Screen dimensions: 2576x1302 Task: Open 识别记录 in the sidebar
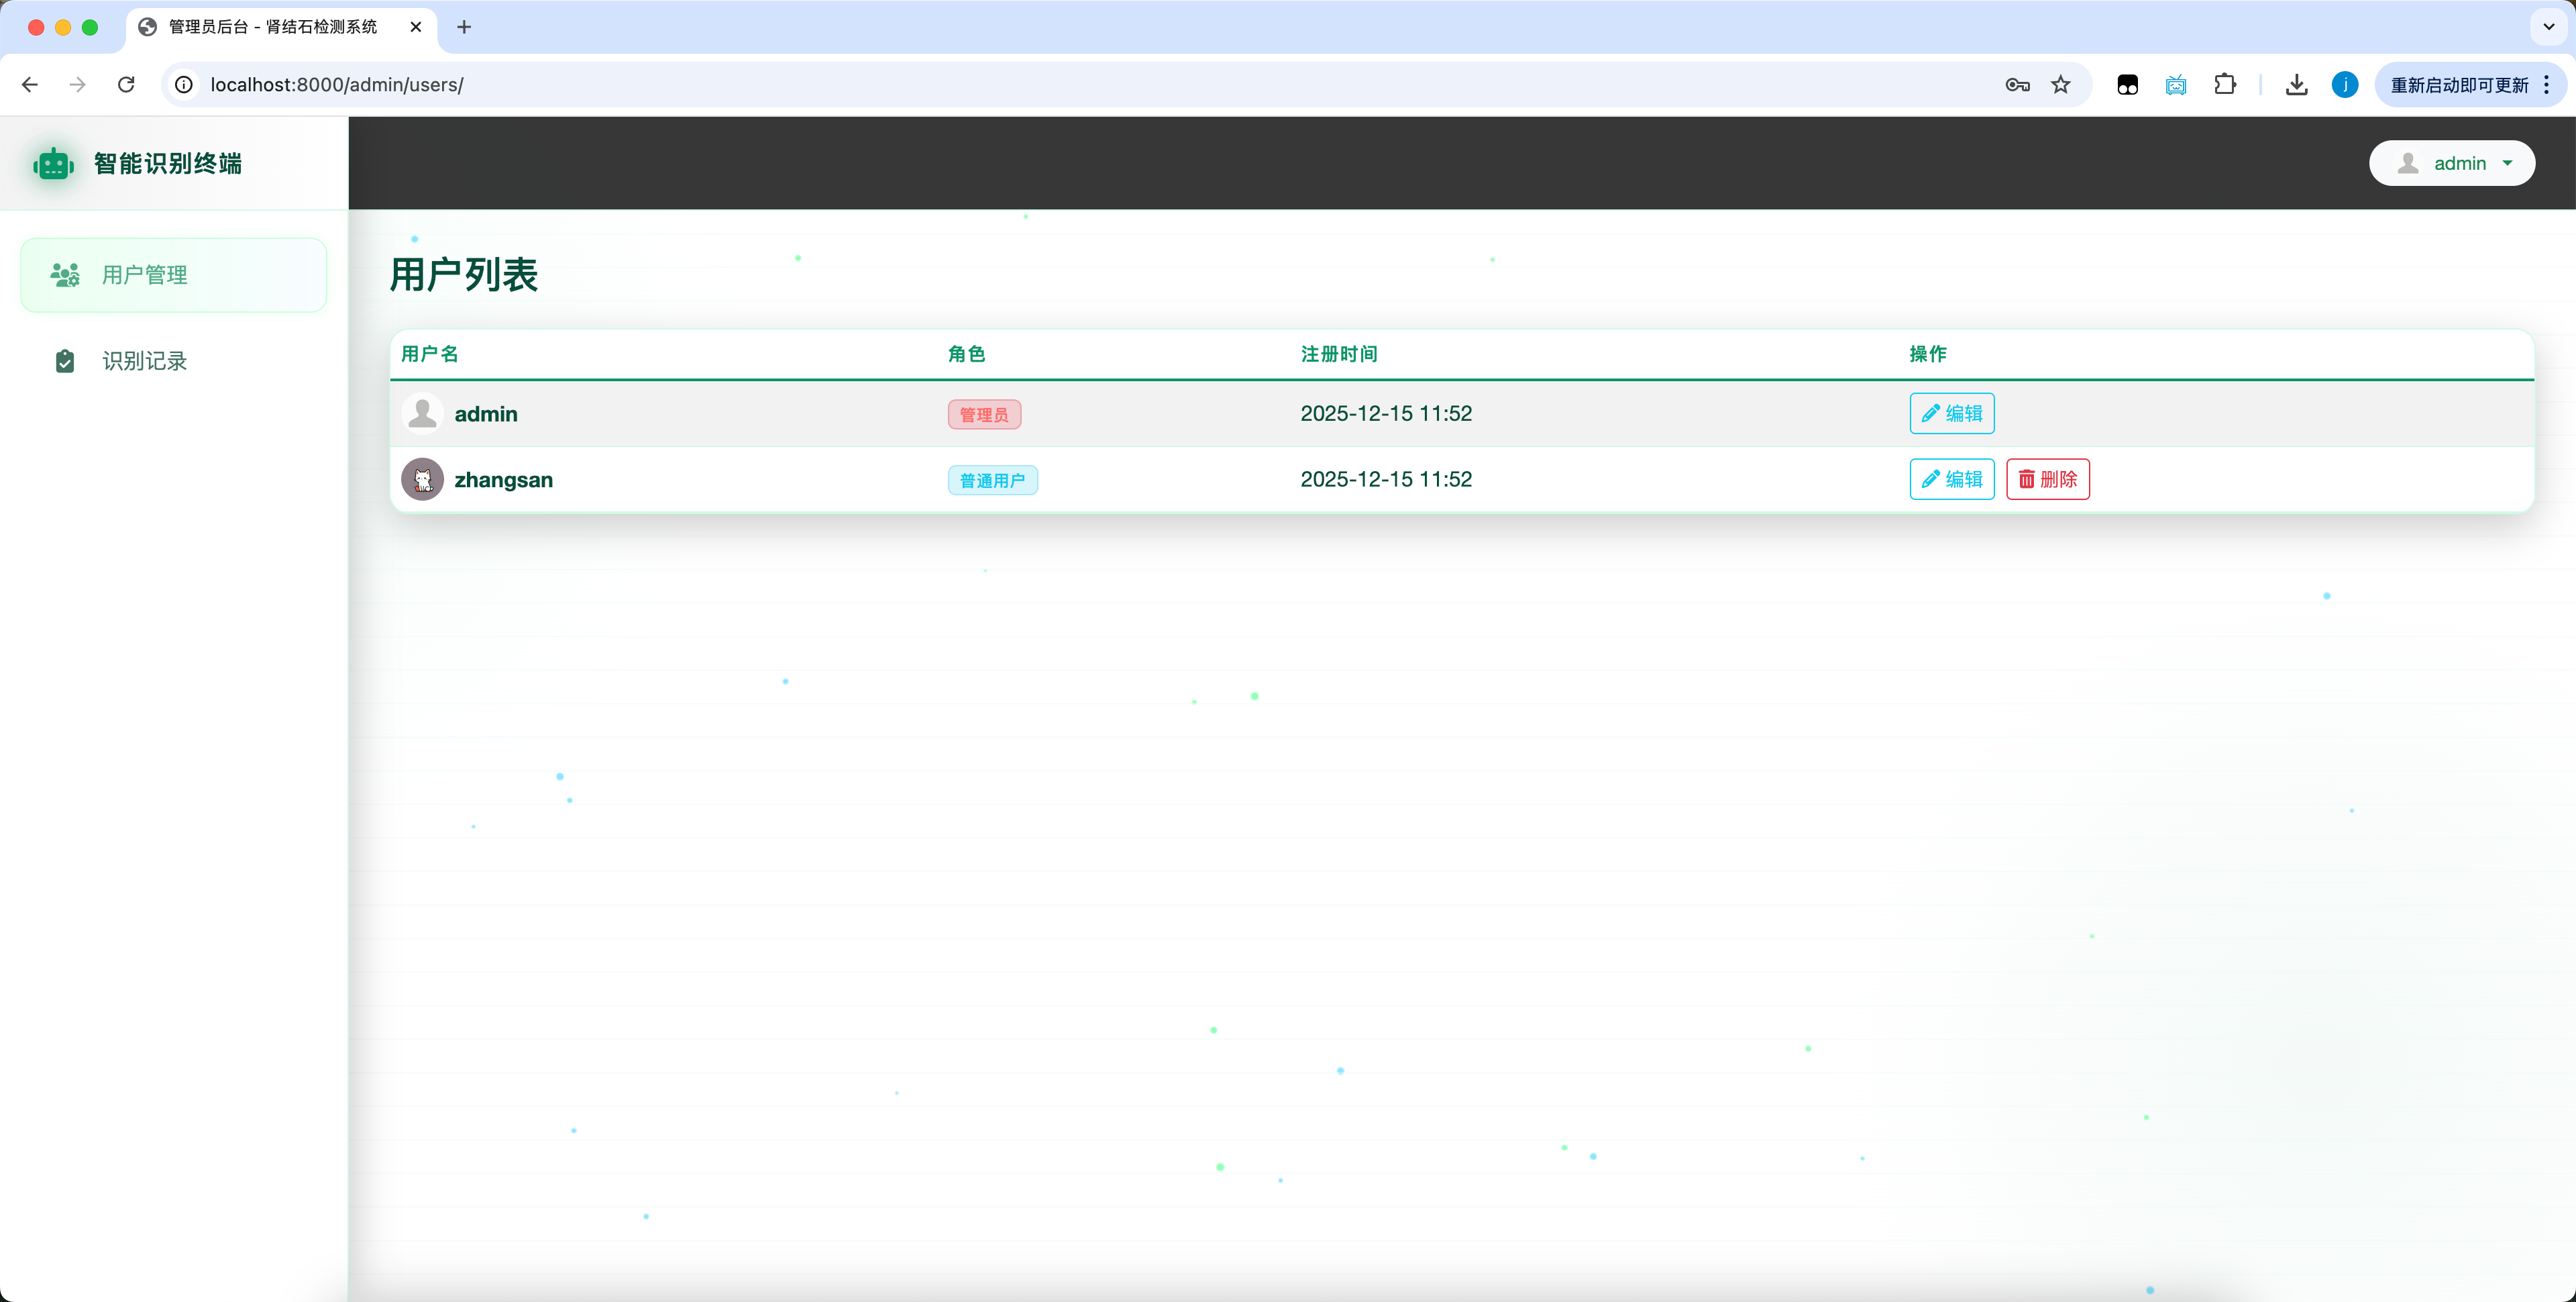[x=144, y=360]
